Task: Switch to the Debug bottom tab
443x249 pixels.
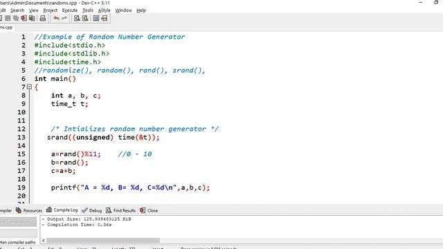Action: (92, 210)
